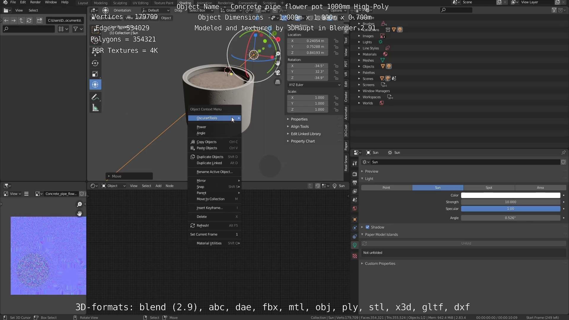Select the Transform tool in toolbar
Image resolution: width=569 pixels, height=320 pixels.
95,85
